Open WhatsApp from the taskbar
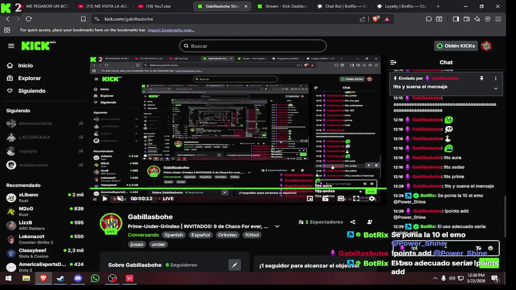The height and width of the screenshot is (290, 516). (95, 278)
